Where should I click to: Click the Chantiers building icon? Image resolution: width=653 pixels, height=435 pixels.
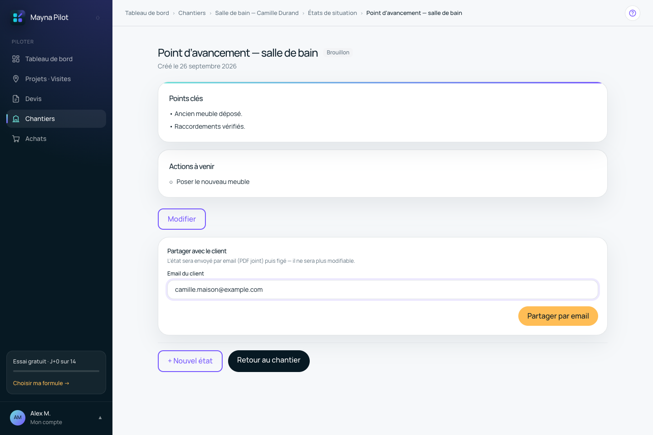coord(16,119)
